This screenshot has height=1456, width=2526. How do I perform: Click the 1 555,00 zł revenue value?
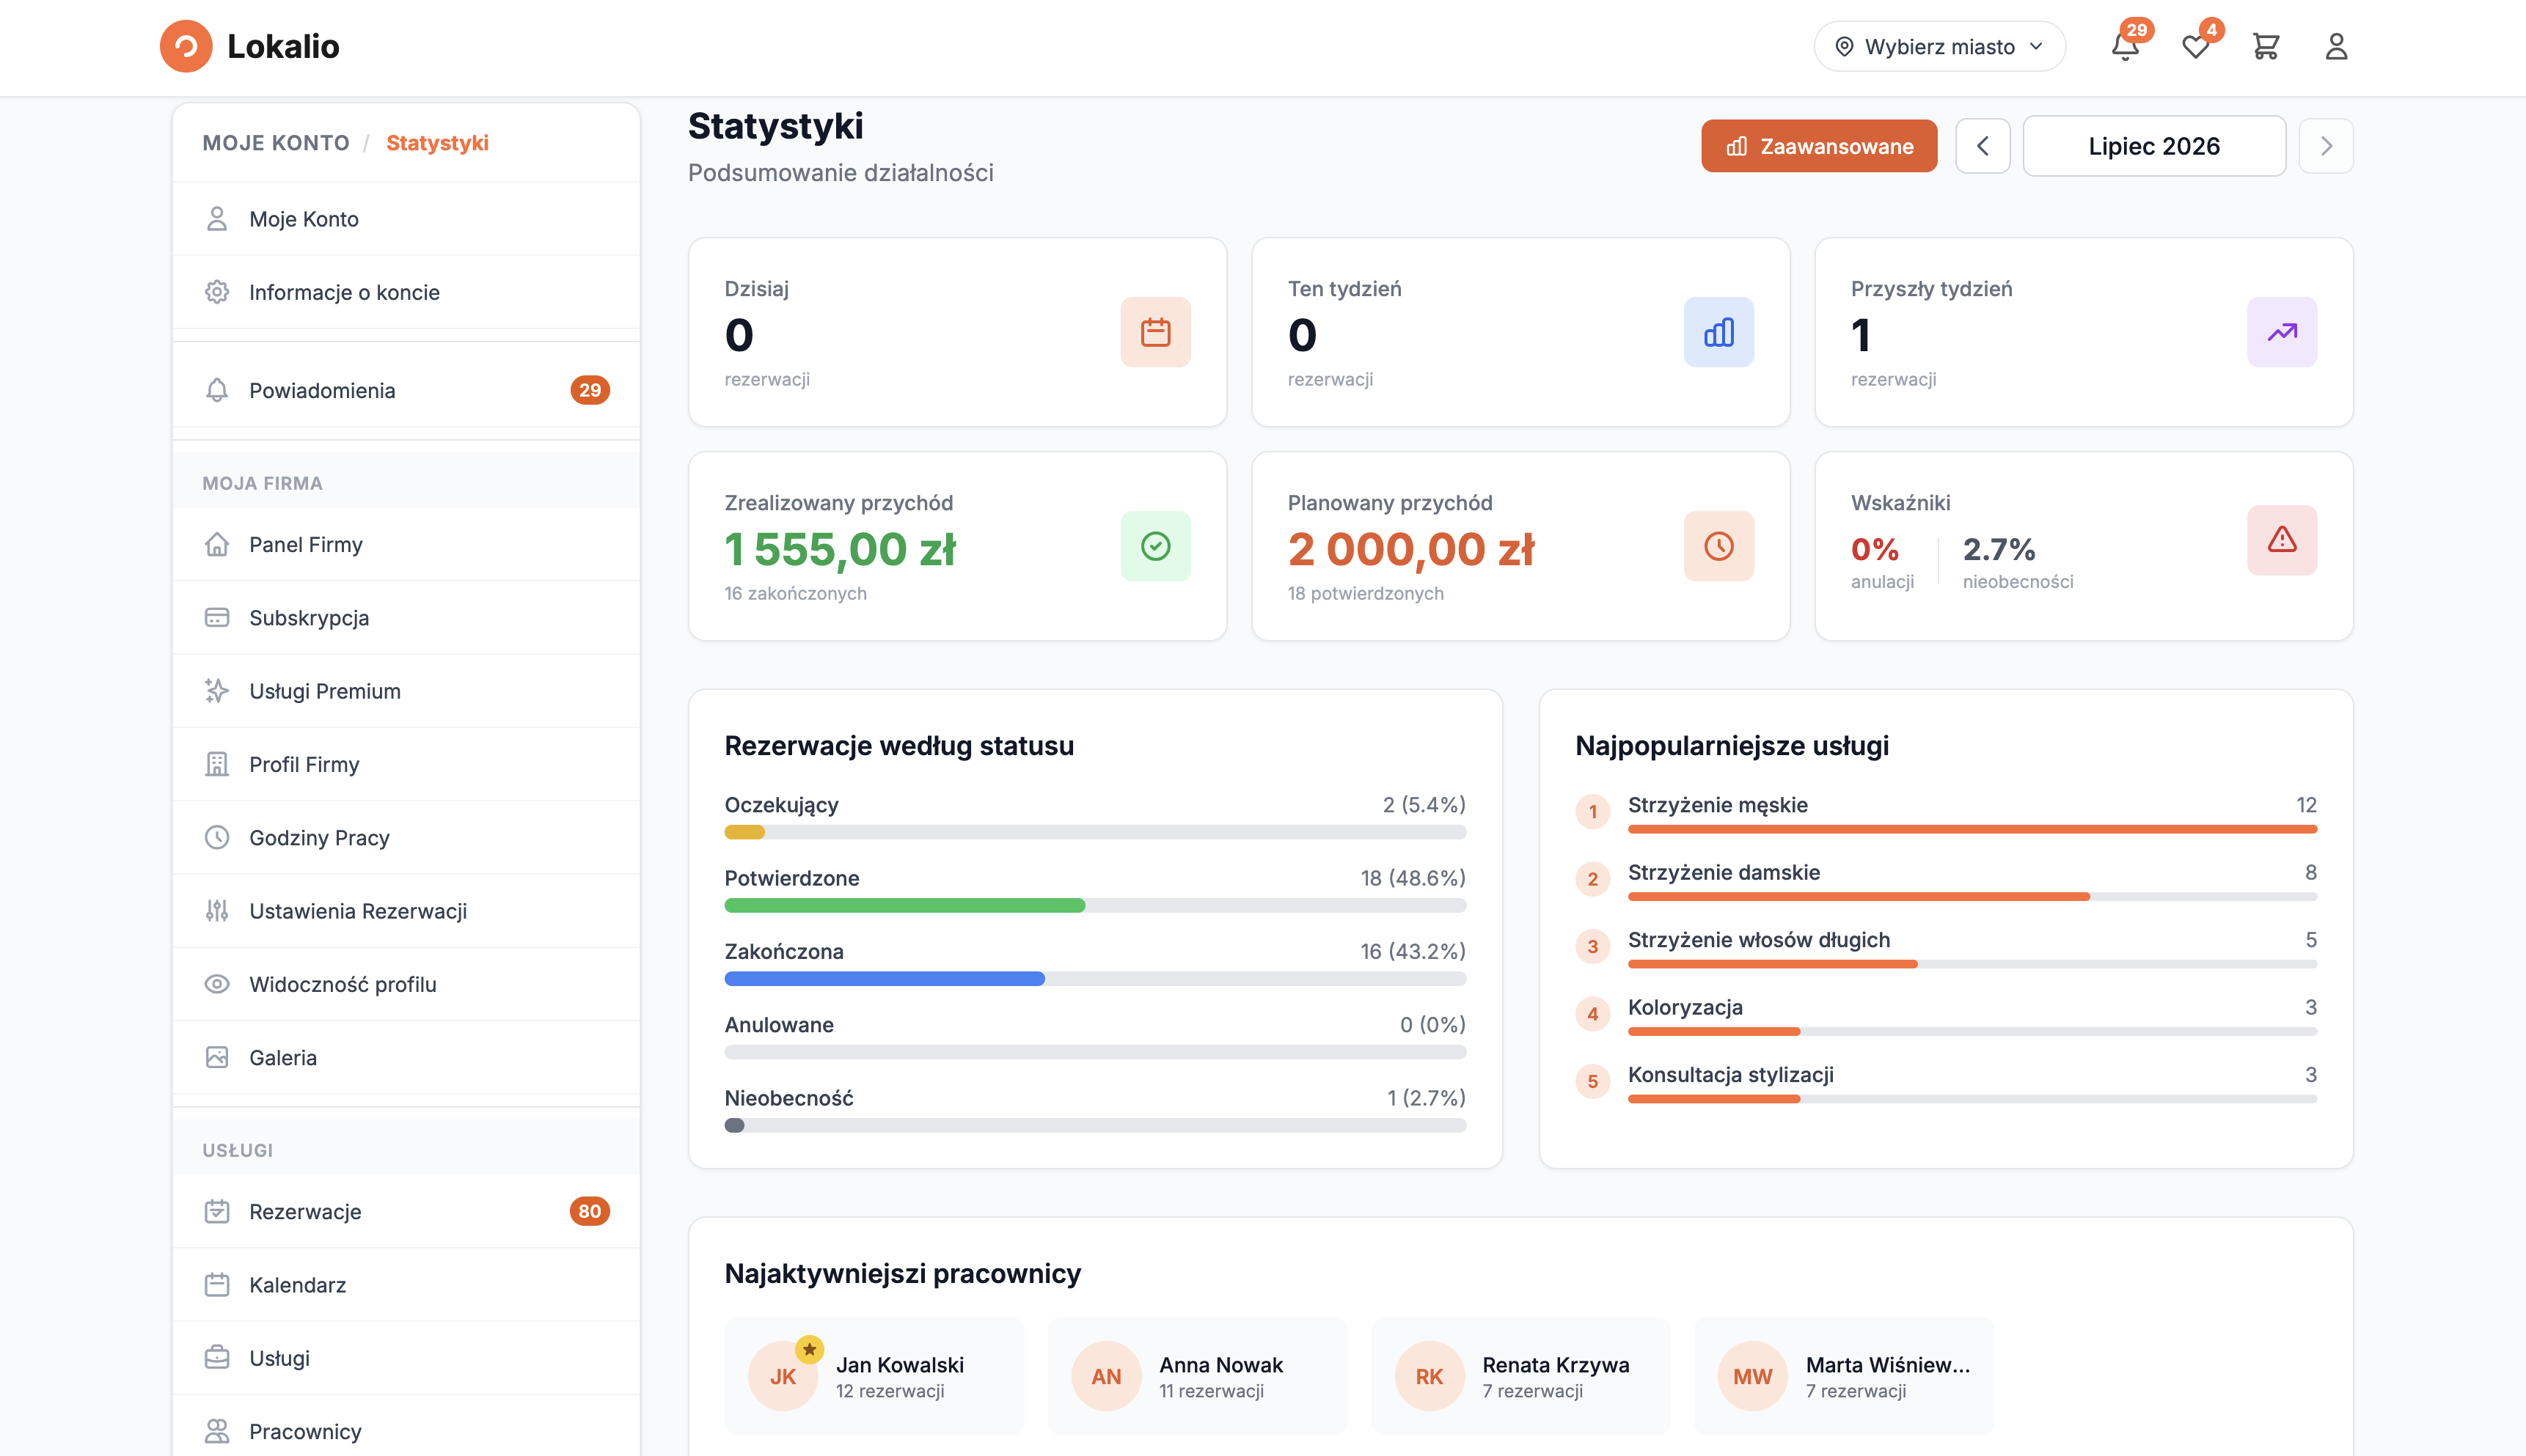pos(841,549)
